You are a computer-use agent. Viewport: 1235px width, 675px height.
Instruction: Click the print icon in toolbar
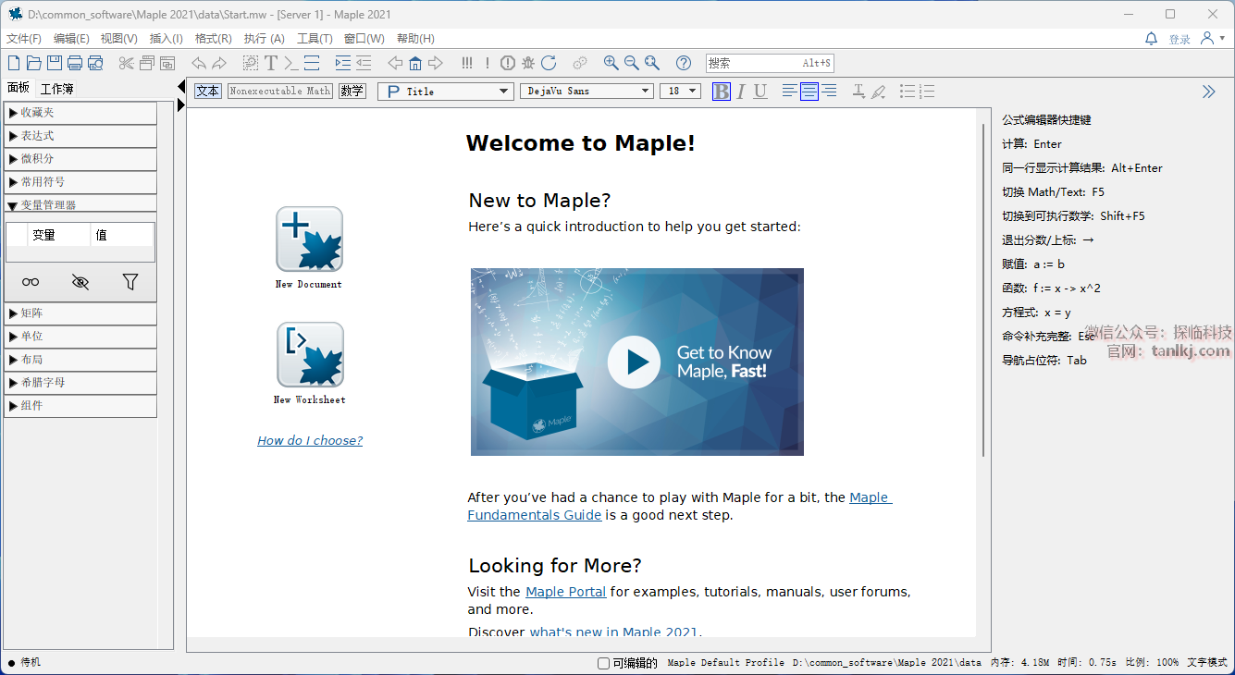coord(74,63)
